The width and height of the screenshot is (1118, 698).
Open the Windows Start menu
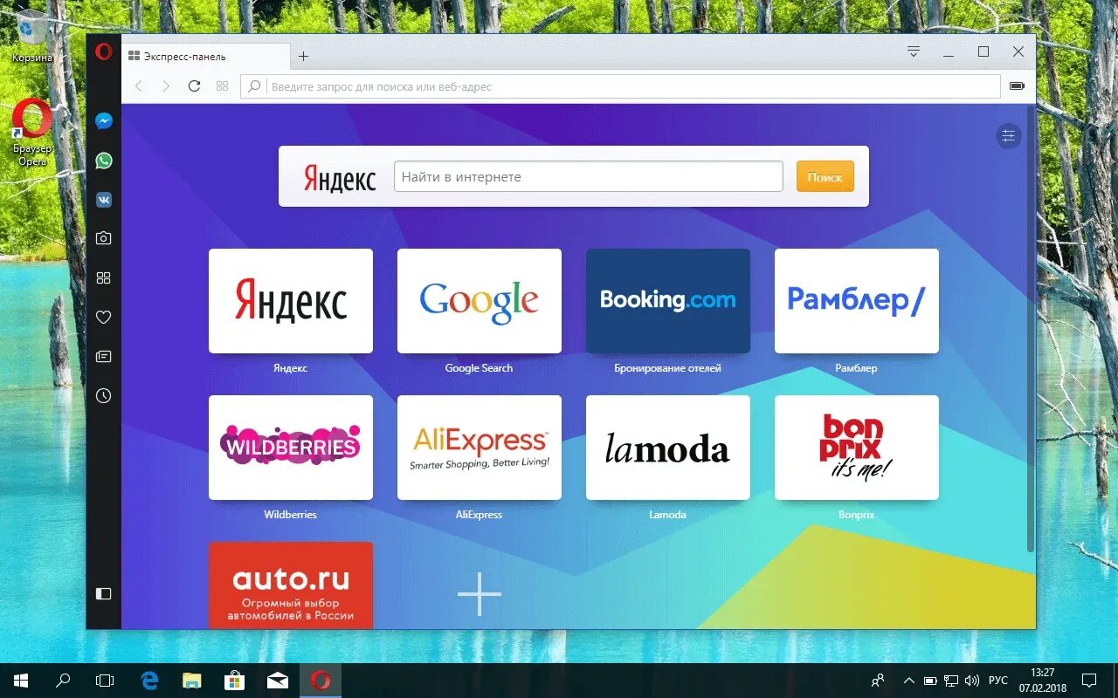pyautogui.click(x=21, y=681)
